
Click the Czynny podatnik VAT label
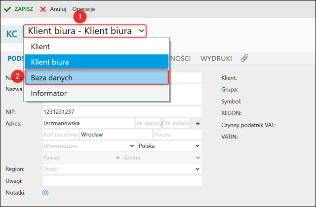pos(248,125)
